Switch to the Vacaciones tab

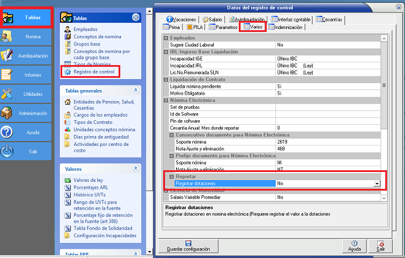tap(181, 20)
